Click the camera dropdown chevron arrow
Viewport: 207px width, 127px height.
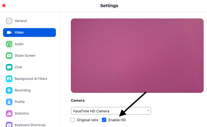point(148,110)
